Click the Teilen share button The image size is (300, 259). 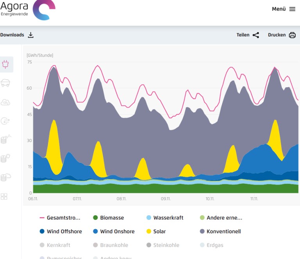click(248, 35)
